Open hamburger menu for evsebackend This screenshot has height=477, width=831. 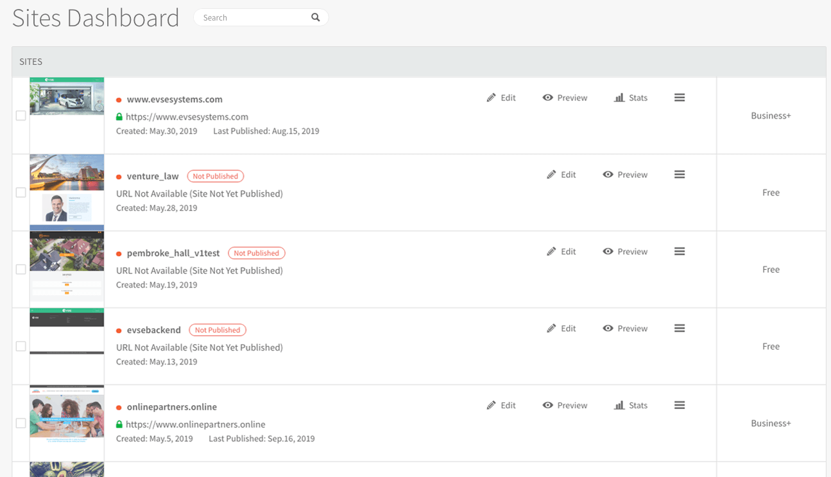coord(680,328)
